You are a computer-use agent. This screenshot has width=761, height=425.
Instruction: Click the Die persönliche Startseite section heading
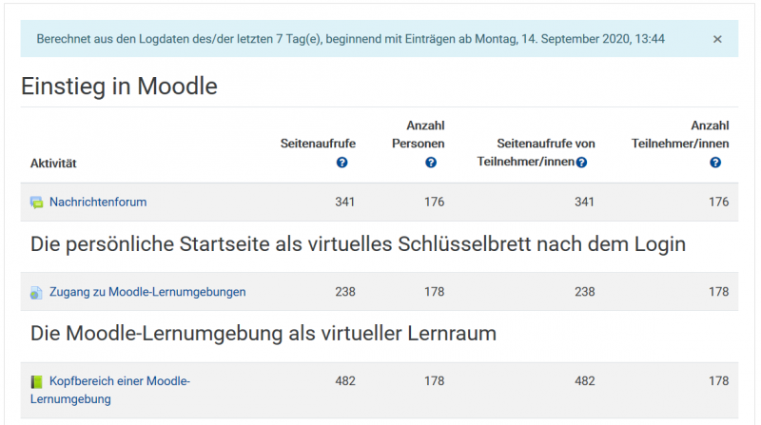pos(358,244)
